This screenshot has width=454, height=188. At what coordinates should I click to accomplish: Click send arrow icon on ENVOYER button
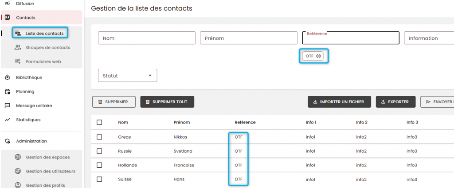(x=428, y=102)
